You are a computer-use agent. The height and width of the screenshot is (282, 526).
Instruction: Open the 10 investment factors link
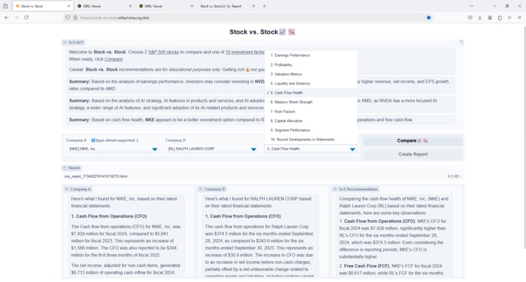245,52
